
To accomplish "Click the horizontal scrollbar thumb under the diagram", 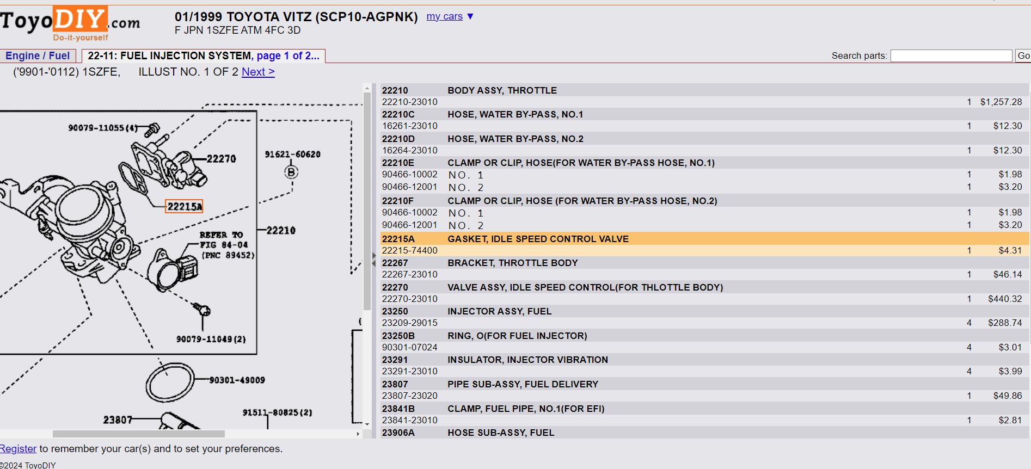I will pos(138,434).
